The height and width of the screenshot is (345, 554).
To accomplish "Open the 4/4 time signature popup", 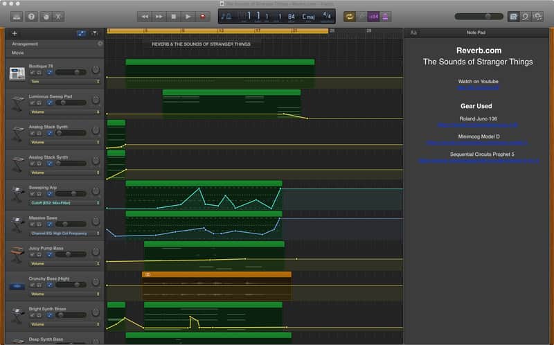I will pyautogui.click(x=327, y=16).
